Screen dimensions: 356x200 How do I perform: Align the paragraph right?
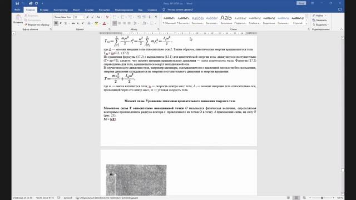coord(124,23)
